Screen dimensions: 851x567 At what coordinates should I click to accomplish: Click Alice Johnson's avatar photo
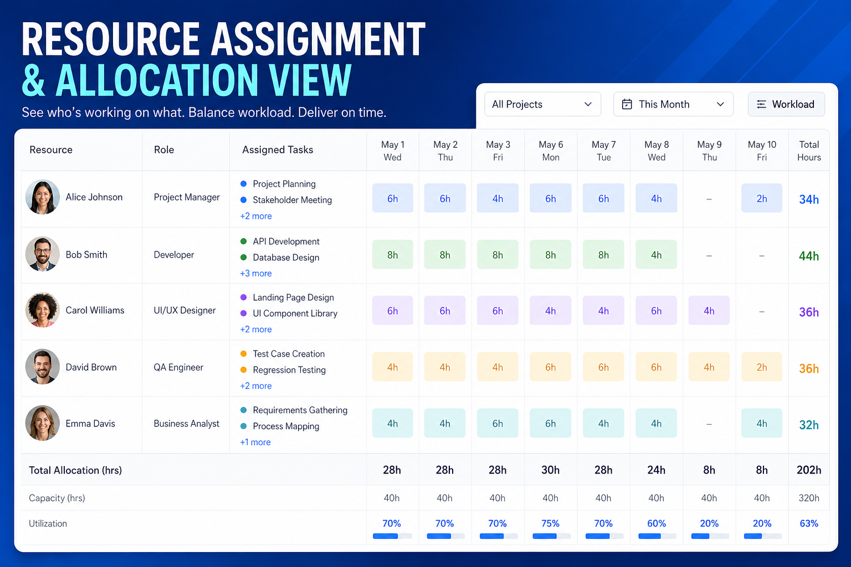(x=43, y=197)
